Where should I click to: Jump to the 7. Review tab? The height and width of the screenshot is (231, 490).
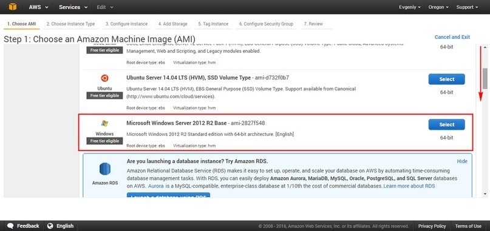313,24
